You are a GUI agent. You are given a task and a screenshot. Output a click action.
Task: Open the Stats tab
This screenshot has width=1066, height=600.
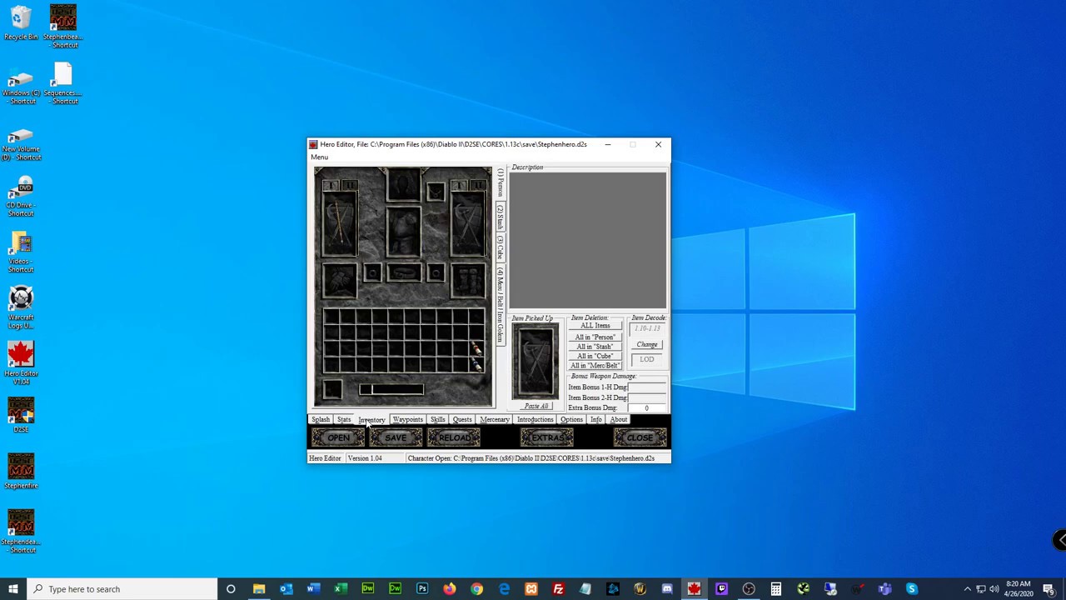tap(344, 419)
